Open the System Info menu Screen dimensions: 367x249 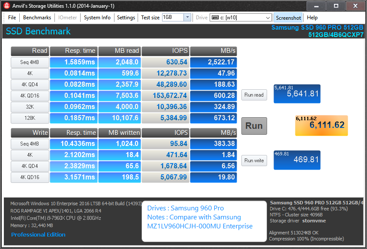[x=97, y=18]
